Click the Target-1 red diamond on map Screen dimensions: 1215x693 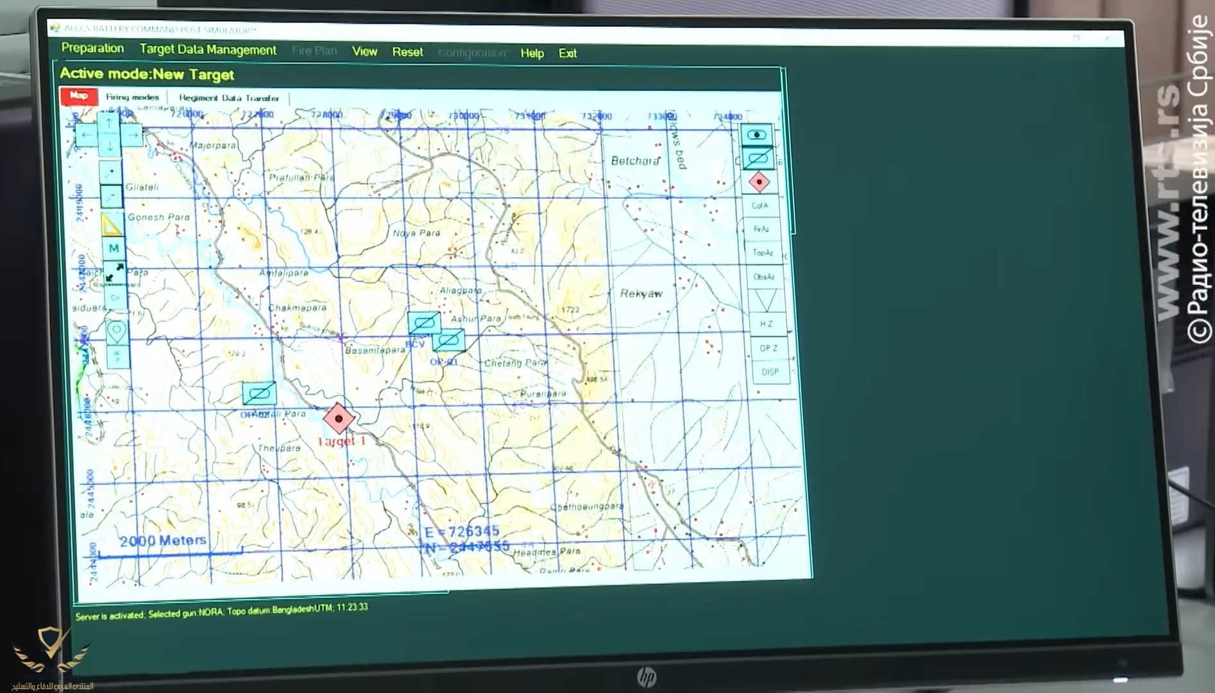(x=339, y=418)
